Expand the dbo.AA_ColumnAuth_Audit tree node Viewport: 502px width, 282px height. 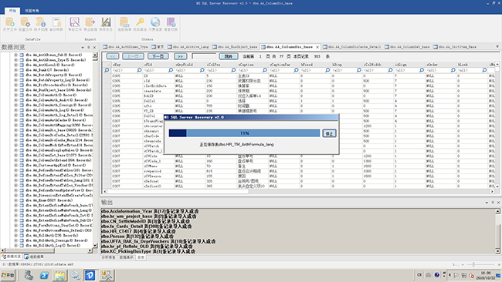click(x=15, y=100)
